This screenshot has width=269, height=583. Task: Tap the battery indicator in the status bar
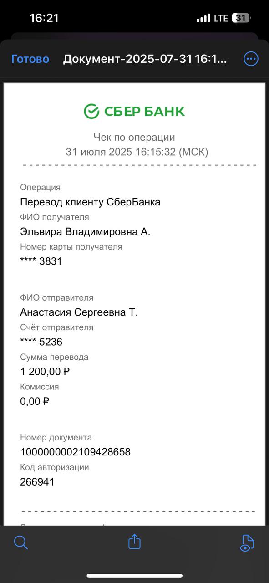(241, 18)
